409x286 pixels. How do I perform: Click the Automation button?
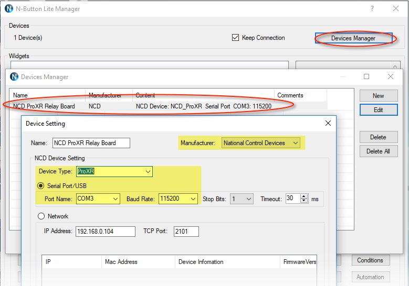[x=371, y=277]
